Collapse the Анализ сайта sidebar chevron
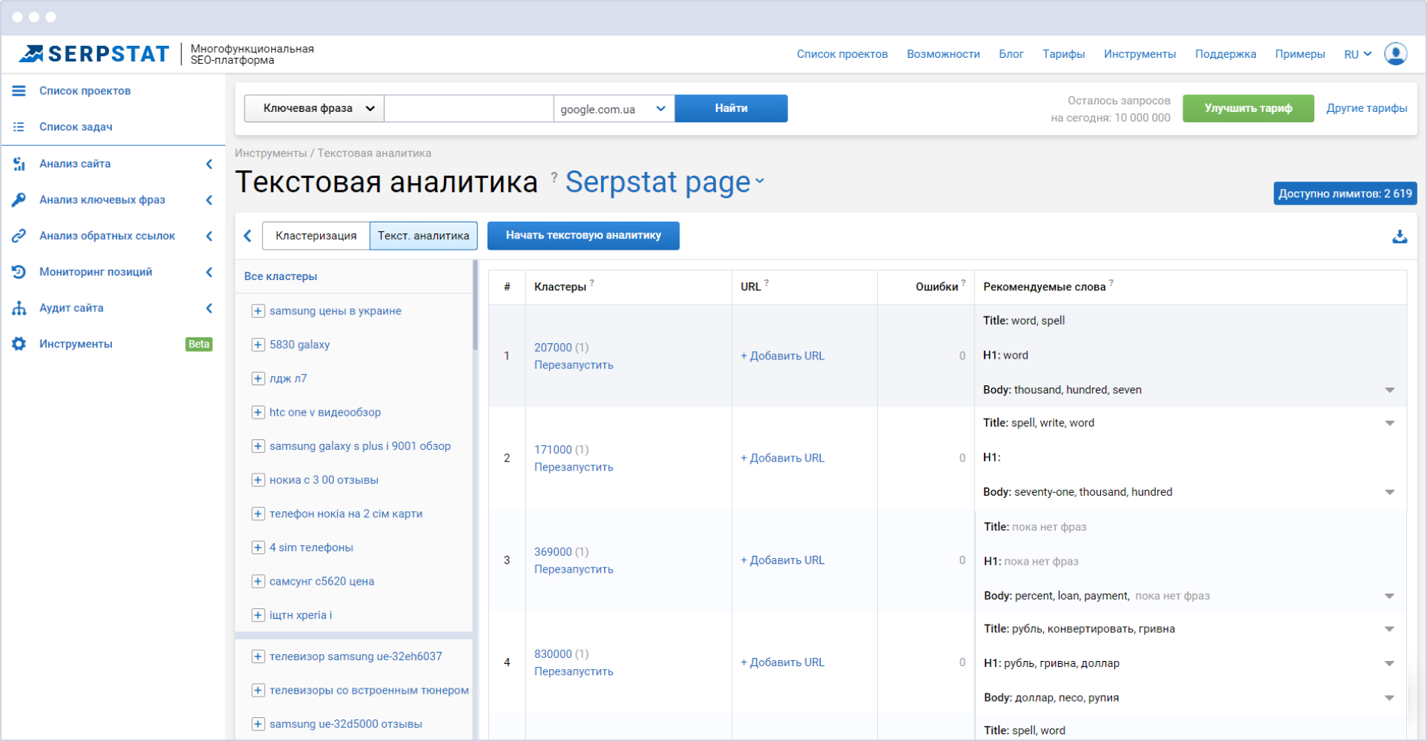 click(209, 164)
